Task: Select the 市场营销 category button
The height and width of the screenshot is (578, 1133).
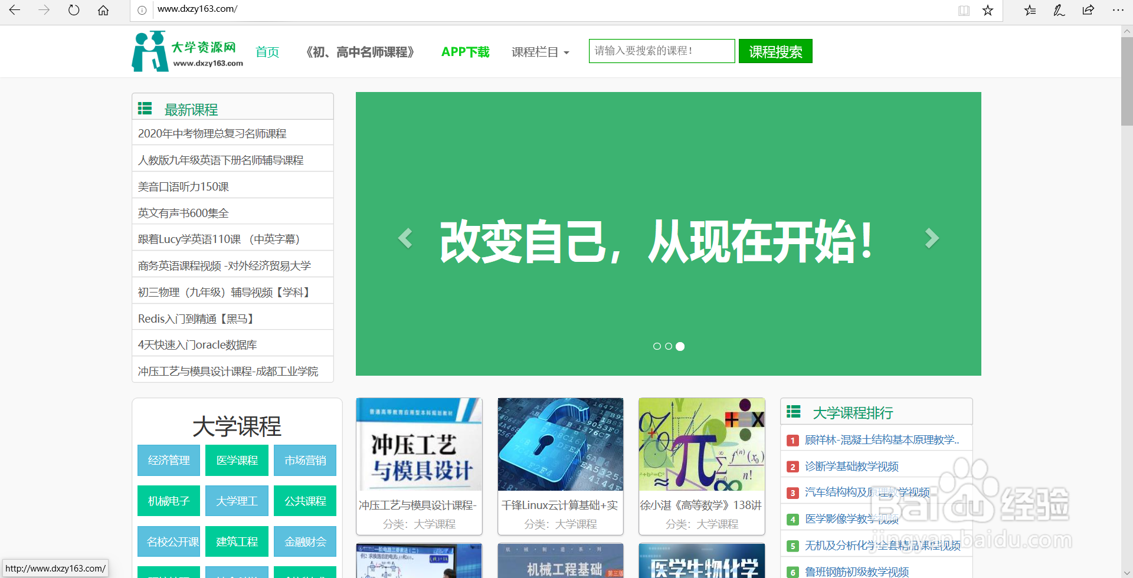Action: (x=305, y=460)
